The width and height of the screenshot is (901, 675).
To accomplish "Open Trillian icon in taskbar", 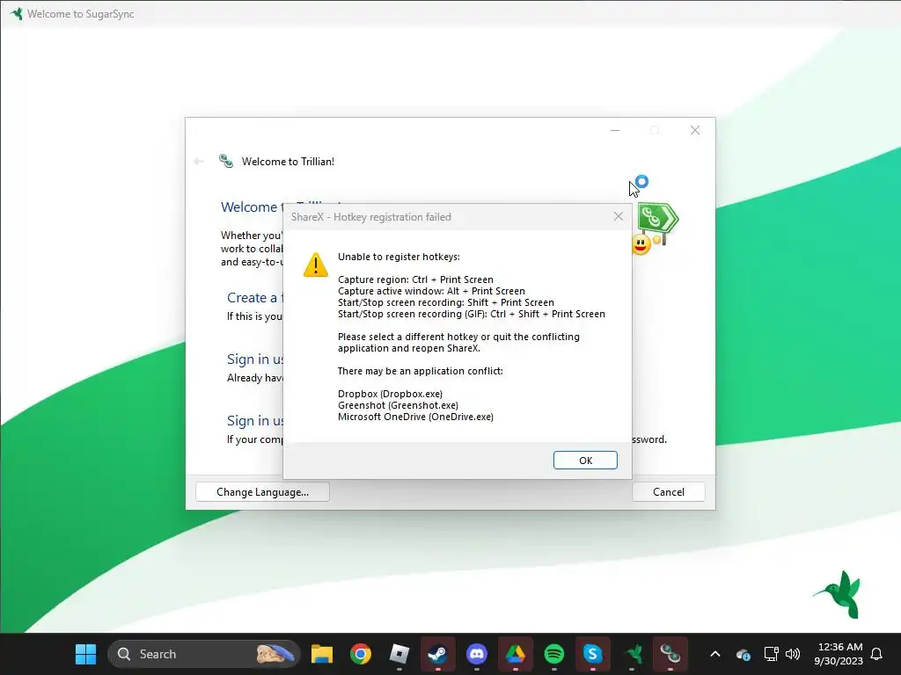I will (x=670, y=654).
